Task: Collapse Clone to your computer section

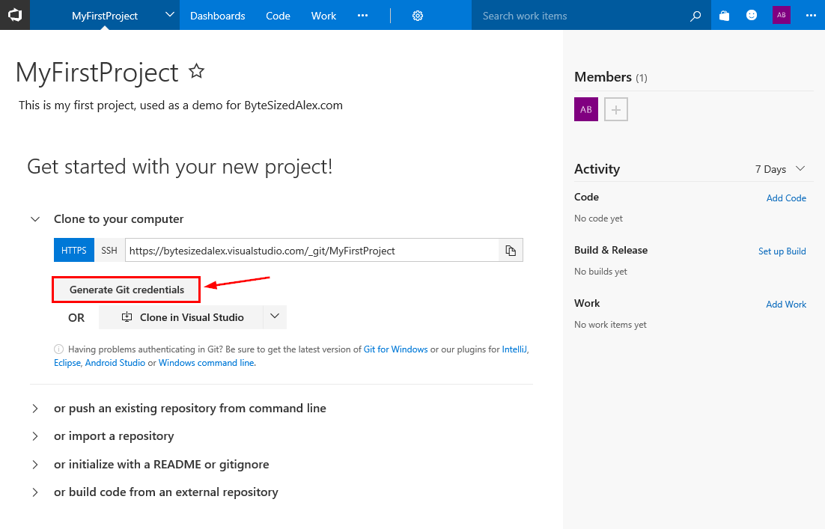Action: pos(35,219)
